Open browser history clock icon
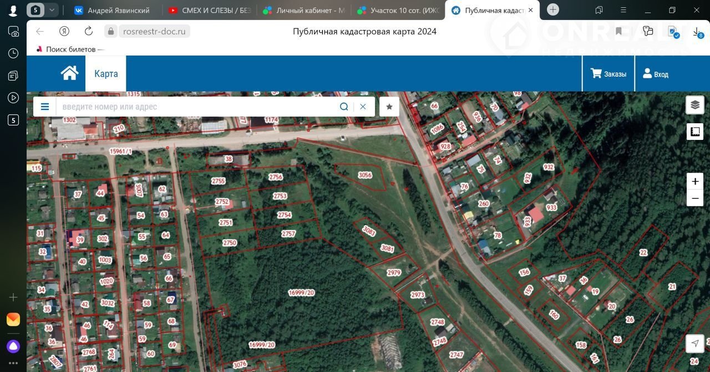Viewport: 710px width, 372px height. (x=13, y=53)
